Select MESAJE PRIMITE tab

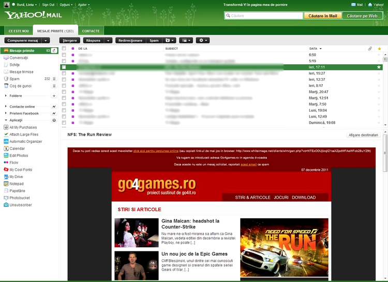pyautogui.click(x=55, y=31)
